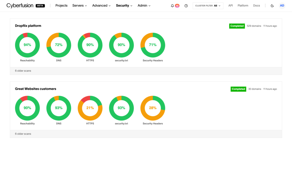Click Great Websites Reachability 90% donut chart
This screenshot has height=173, width=292.
click(x=27, y=108)
